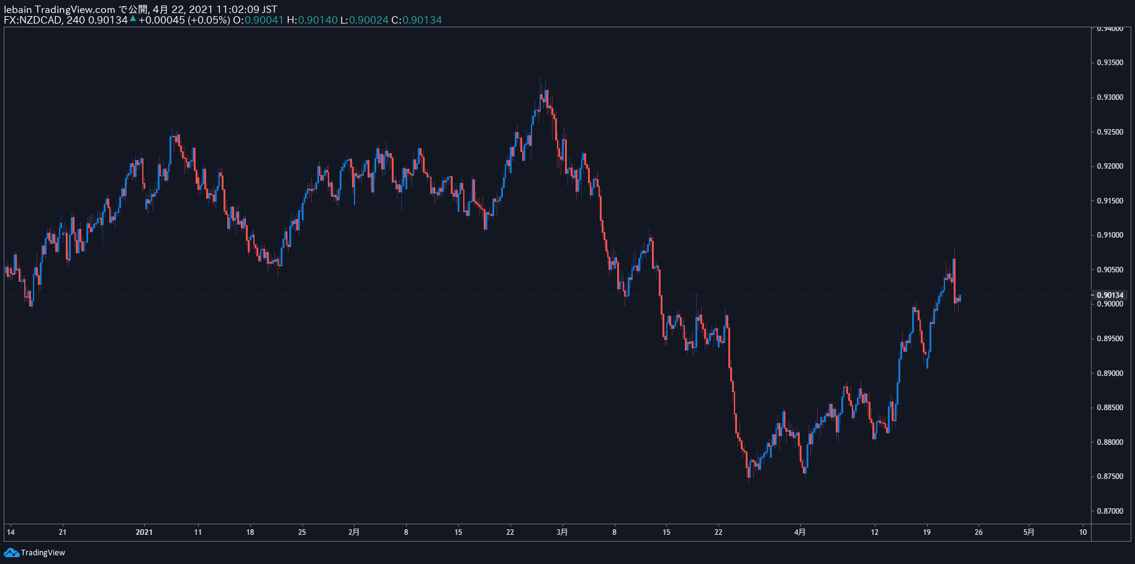Click the 3月 label on time axis

point(562,532)
